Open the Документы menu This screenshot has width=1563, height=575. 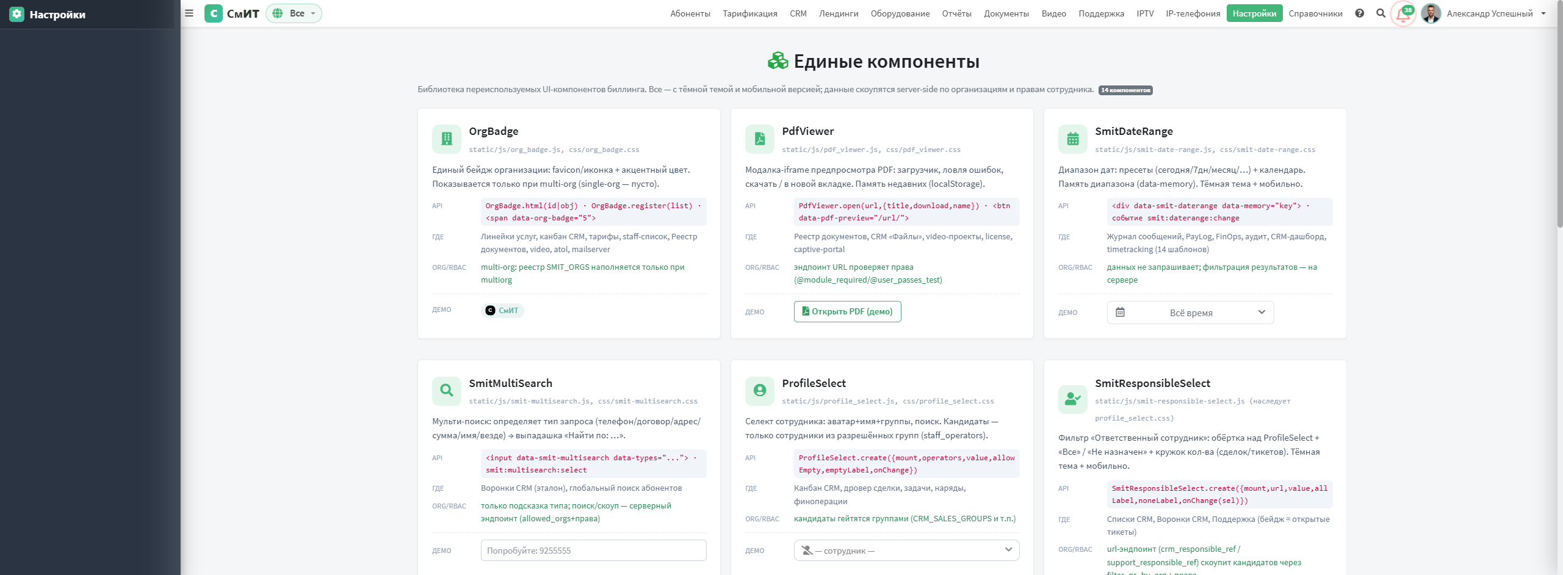click(1006, 13)
